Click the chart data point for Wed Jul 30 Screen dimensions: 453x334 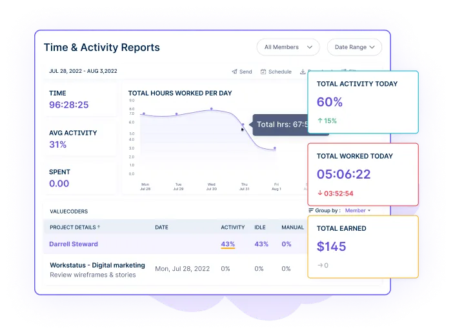(212, 109)
